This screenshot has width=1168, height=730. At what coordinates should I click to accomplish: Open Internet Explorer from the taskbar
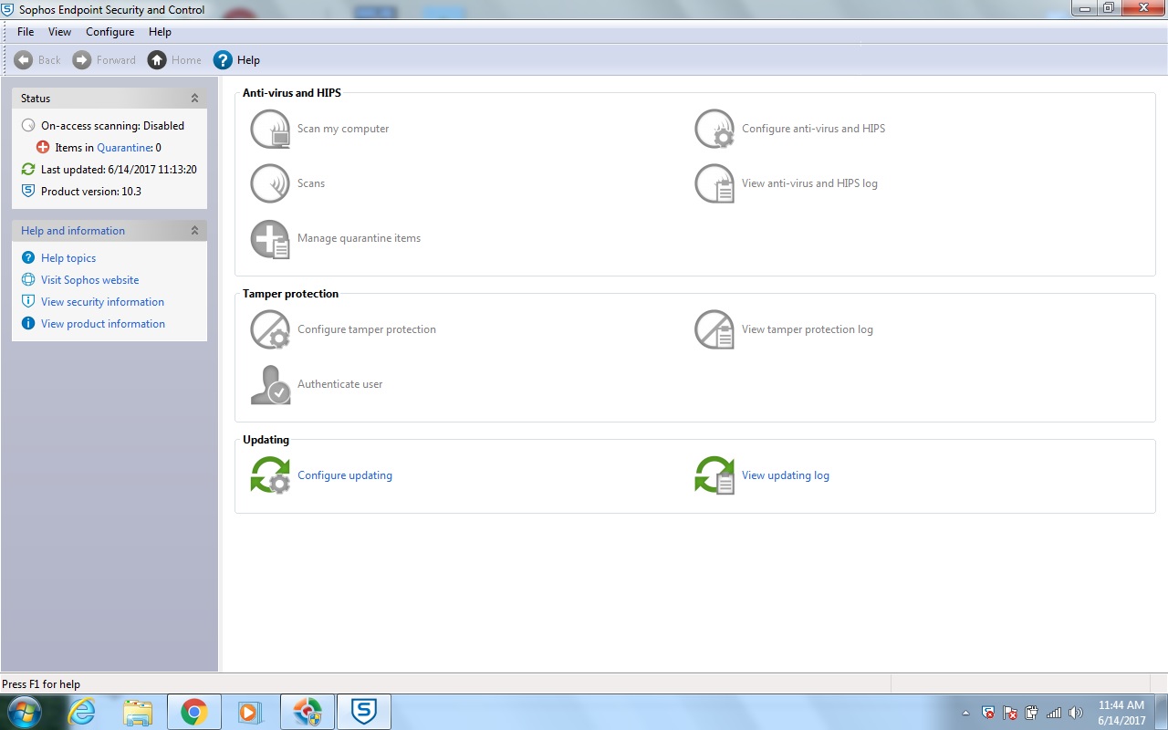click(x=83, y=712)
